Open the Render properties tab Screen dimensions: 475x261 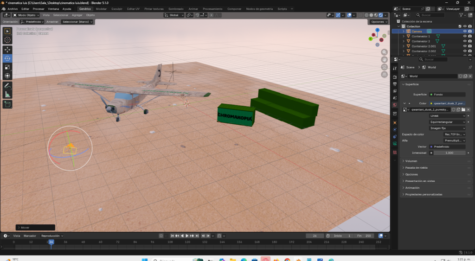coord(395,77)
